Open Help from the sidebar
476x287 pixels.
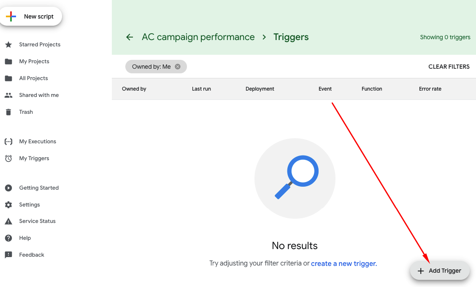[25, 238]
